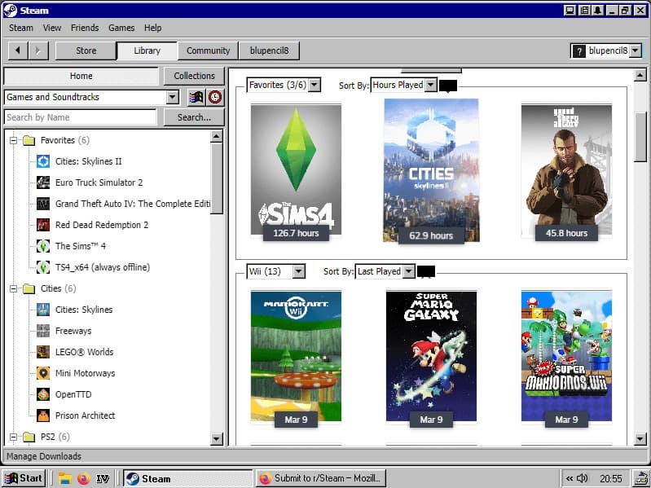Image resolution: width=651 pixels, height=488 pixels.
Task: Go forward with the right arrow
Action: 38,51
